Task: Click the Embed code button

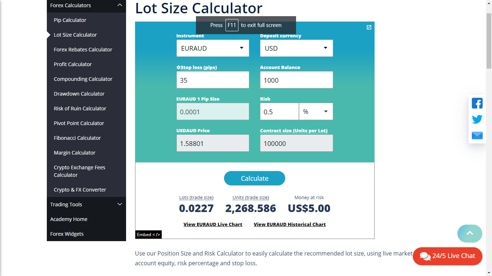Action: (148, 235)
